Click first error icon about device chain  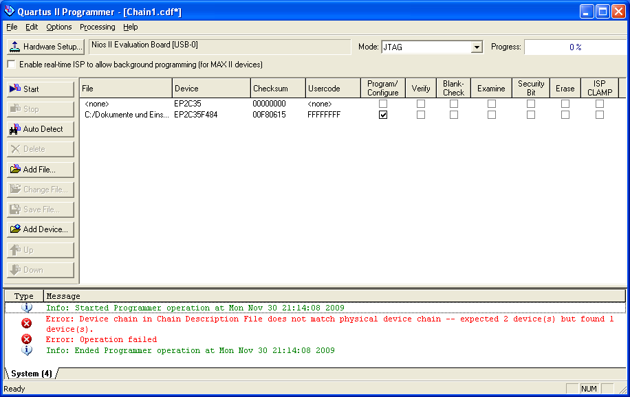coord(27,323)
